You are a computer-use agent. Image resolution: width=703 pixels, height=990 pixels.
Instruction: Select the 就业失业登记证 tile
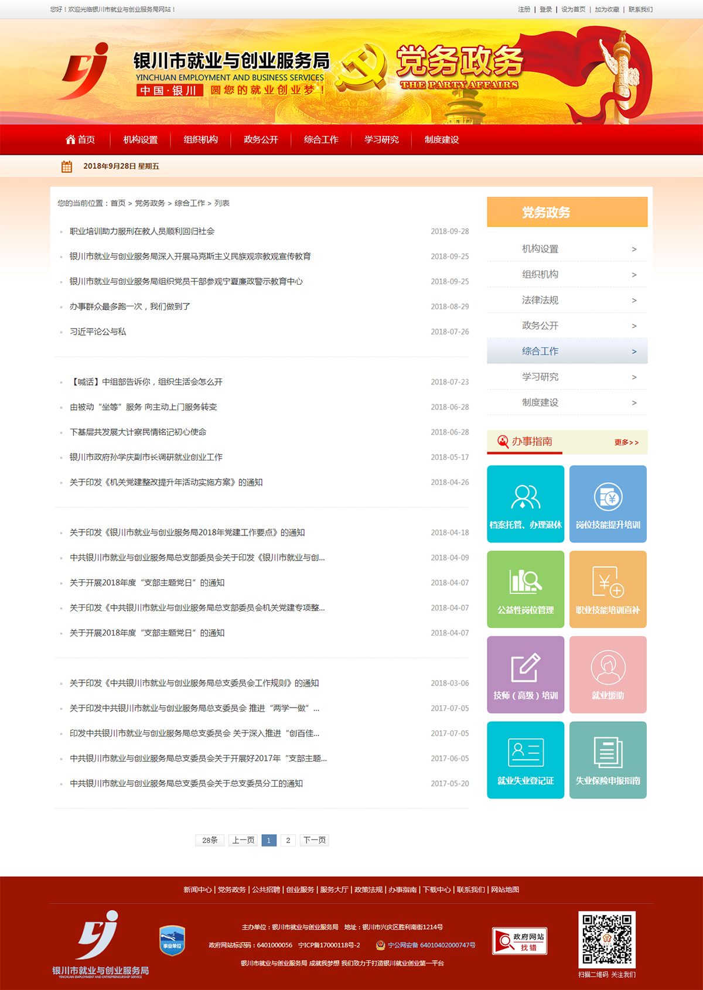(525, 760)
